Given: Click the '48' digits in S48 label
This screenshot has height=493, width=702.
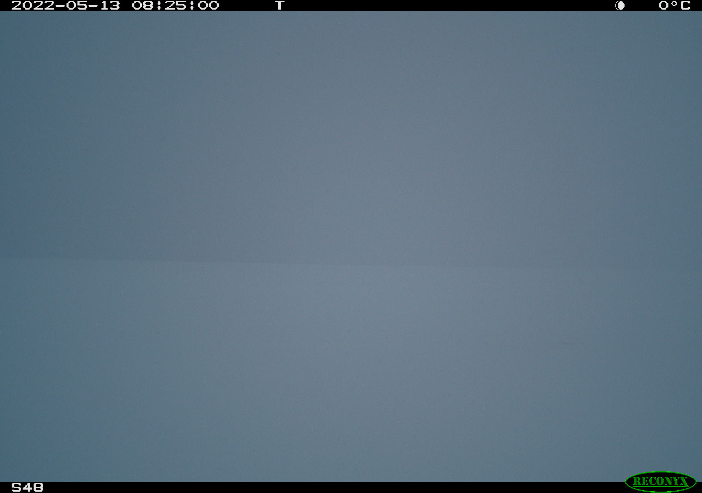Looking at the screenshot, I should [33, 487].
